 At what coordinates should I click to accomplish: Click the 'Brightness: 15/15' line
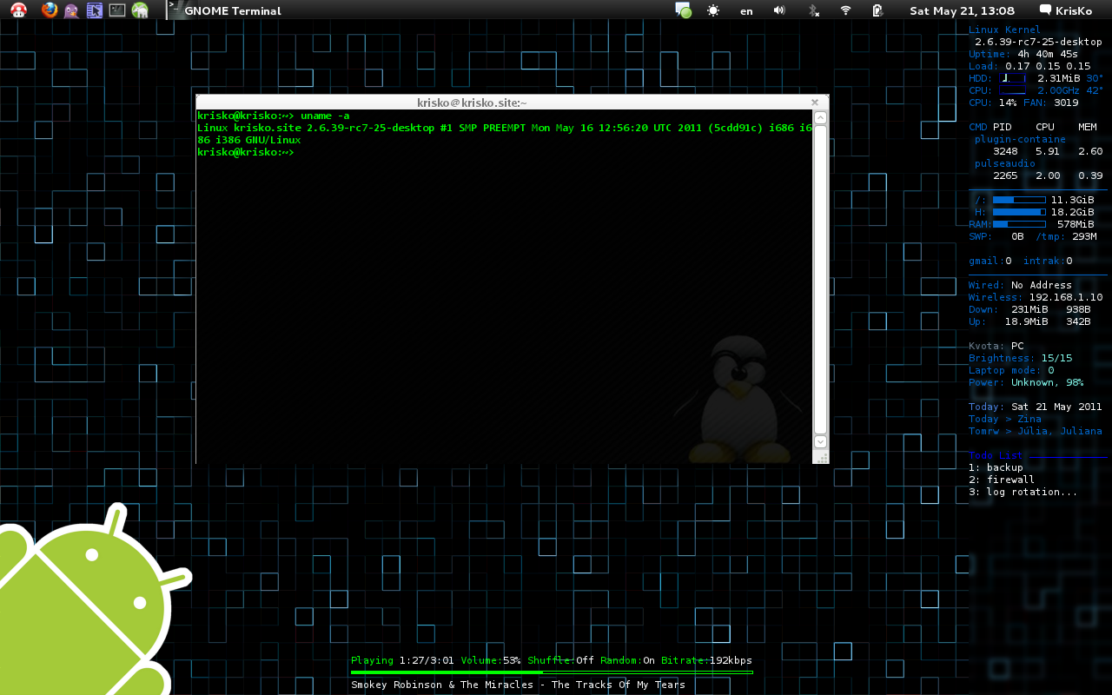coord(1021,358)
